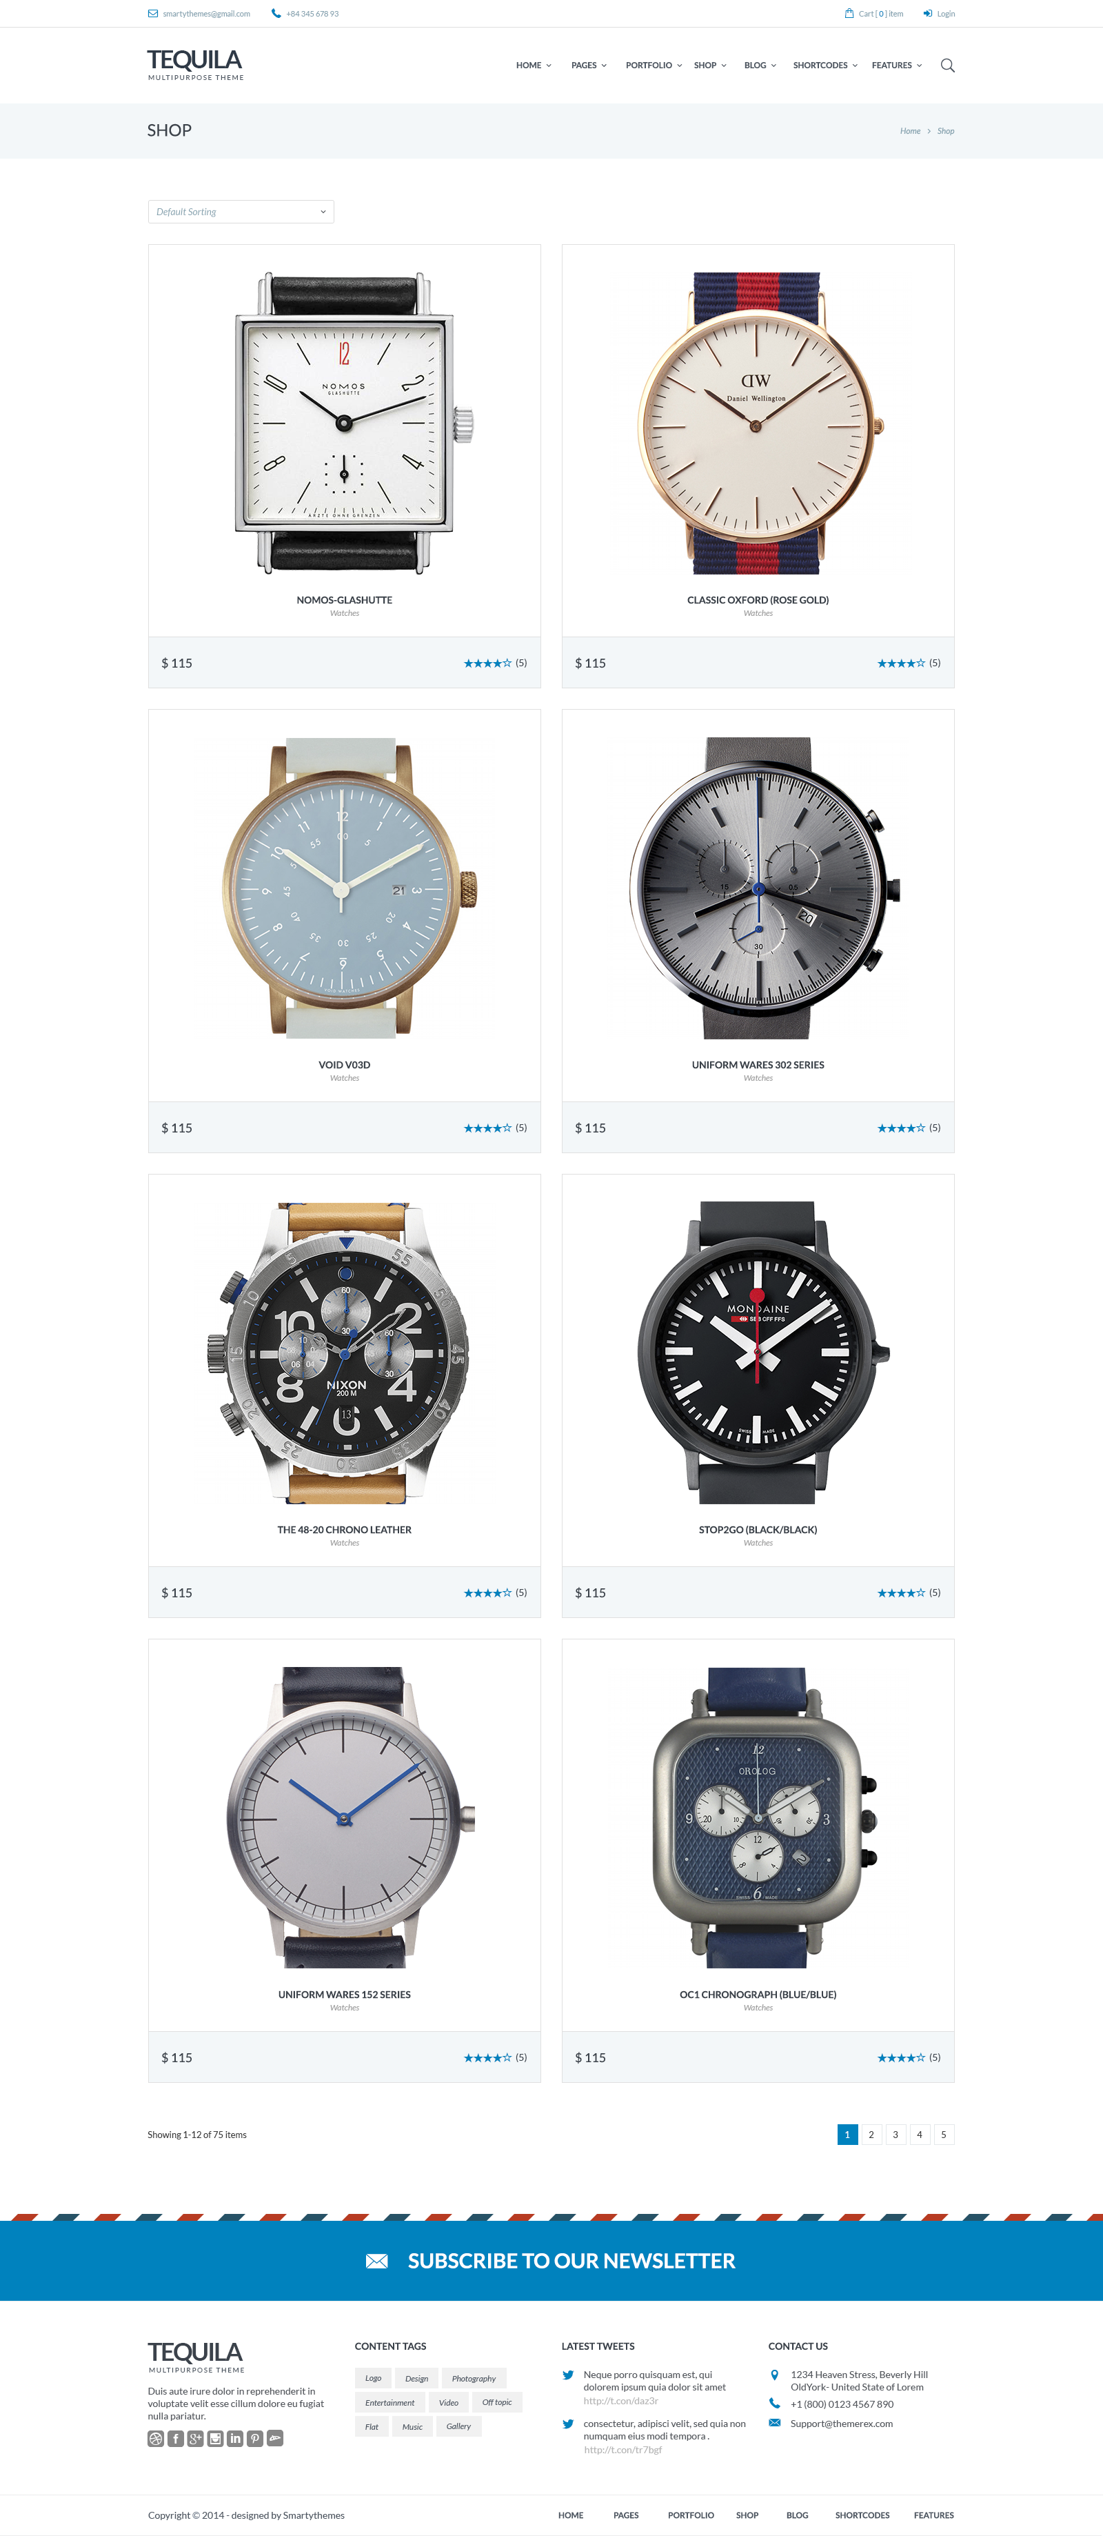Open the Blog menu in header
Image resolution: width=1103 pixels, height=2536 pixels.
(x=760, y=65)
